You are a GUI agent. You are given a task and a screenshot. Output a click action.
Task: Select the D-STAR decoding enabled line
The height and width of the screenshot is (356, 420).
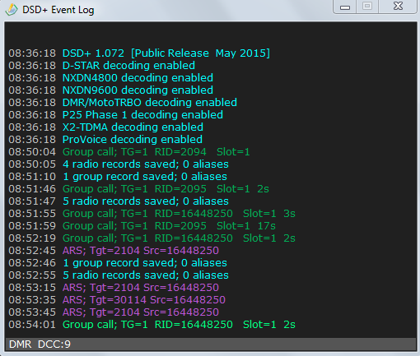tap(101, 66)
